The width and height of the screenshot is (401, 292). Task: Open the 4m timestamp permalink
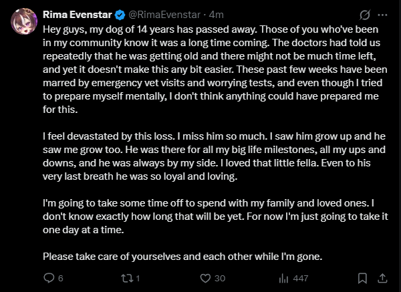tap(217, 15)
